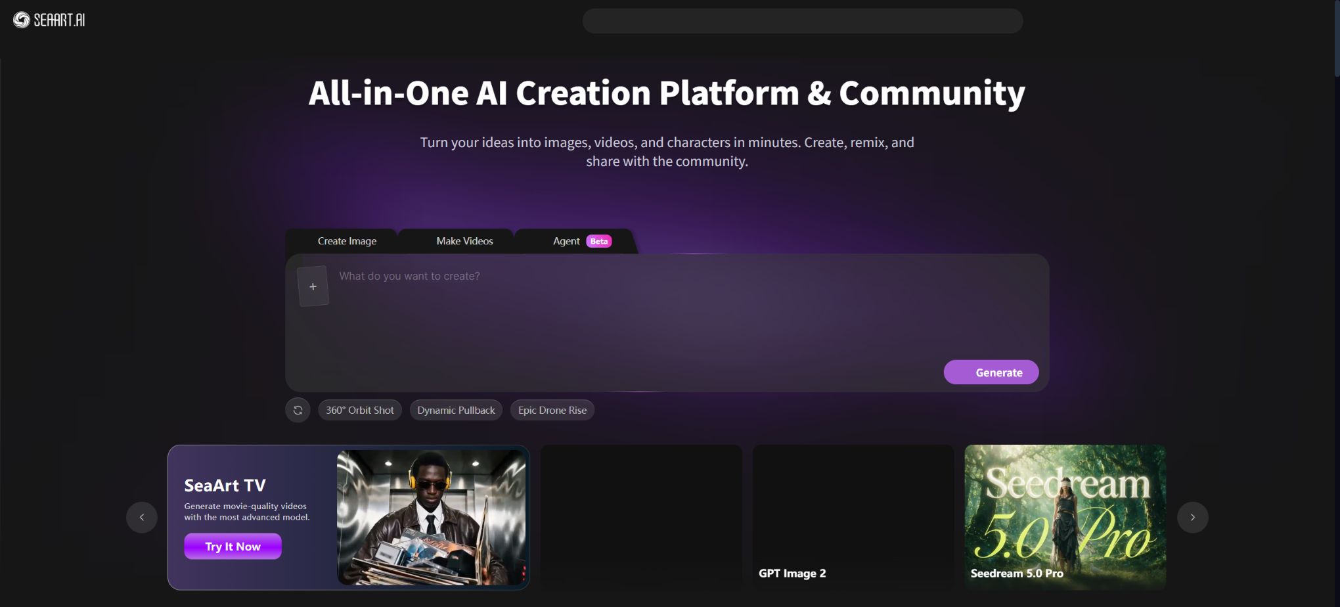
Task: Go to the previous carousel slide
Action: click(x=142, y=518)
